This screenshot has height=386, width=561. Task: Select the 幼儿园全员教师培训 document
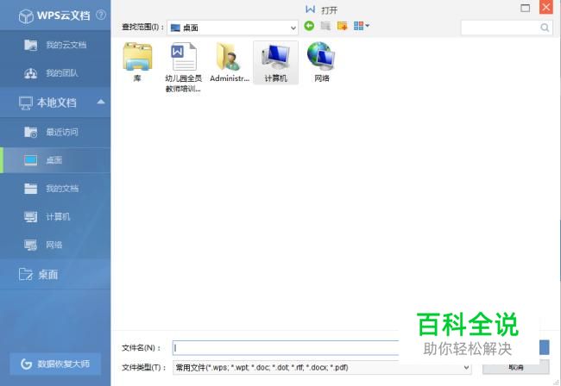[183, 67]
